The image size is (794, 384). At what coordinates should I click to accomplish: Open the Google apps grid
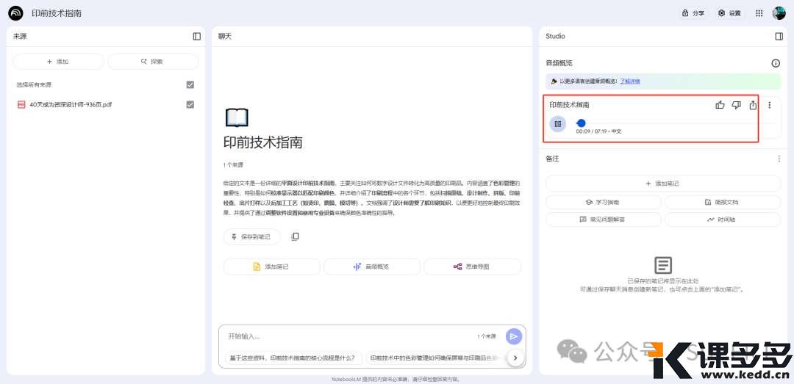tap(759, 13)
